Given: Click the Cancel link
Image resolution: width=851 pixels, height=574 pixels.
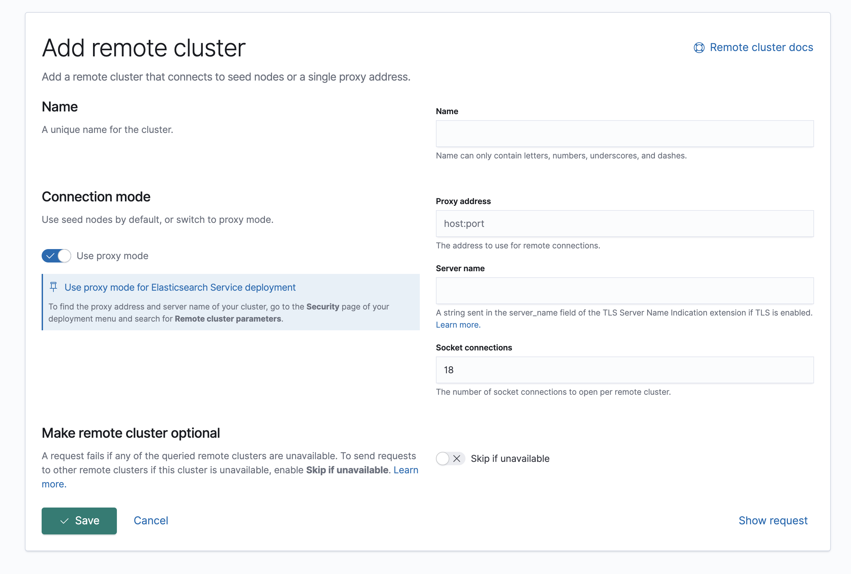Looking at the screenshot, I should 151,521.
